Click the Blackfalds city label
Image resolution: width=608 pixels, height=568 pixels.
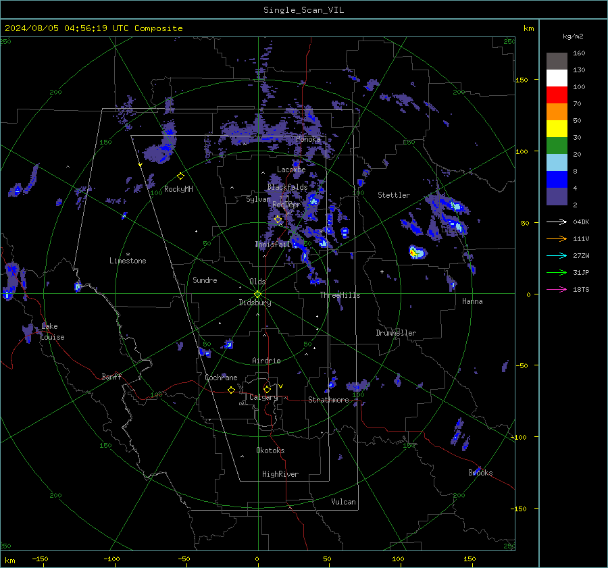tap(287, 187)
